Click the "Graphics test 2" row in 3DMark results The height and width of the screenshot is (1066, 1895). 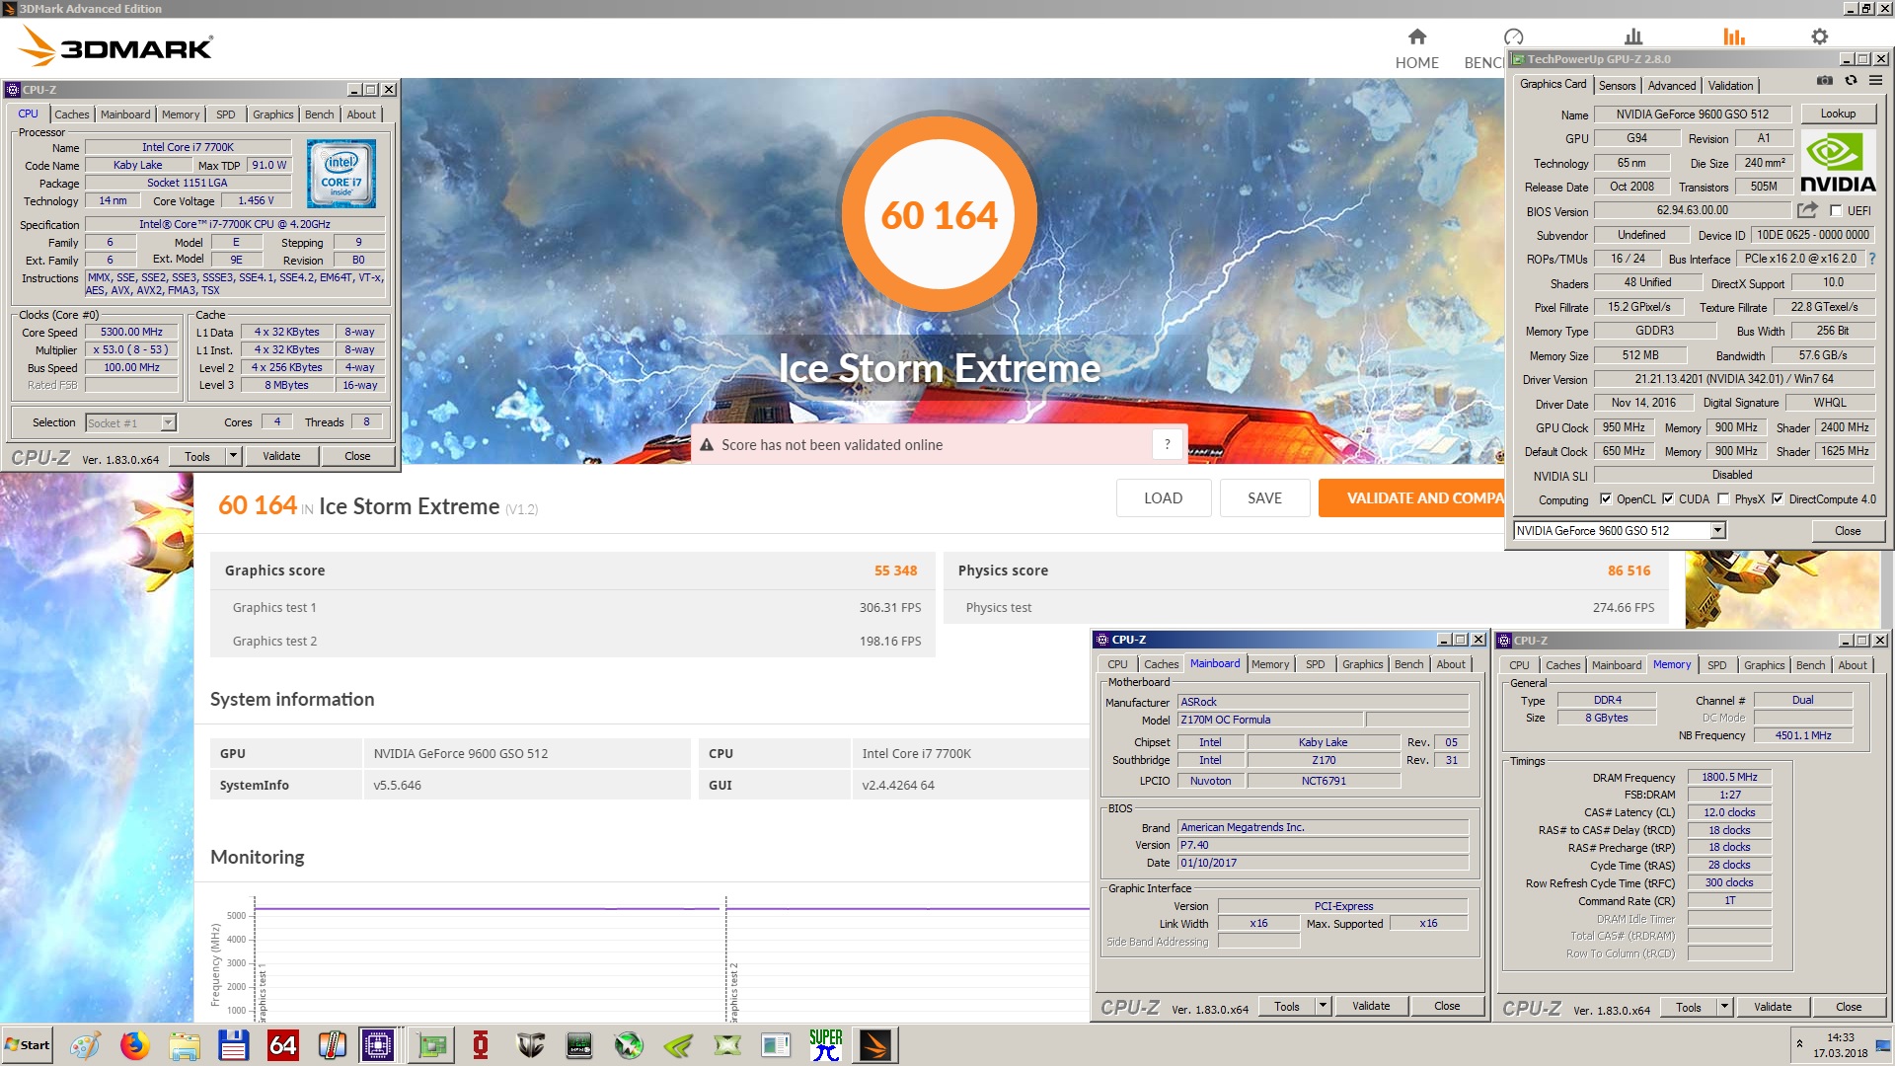point(572,641)
